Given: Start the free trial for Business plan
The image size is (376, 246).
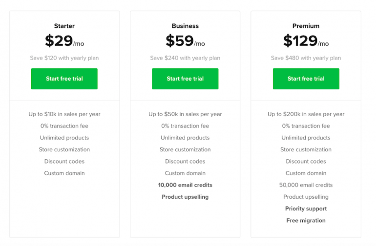Looking at the screenshot, I should (185, 79).
